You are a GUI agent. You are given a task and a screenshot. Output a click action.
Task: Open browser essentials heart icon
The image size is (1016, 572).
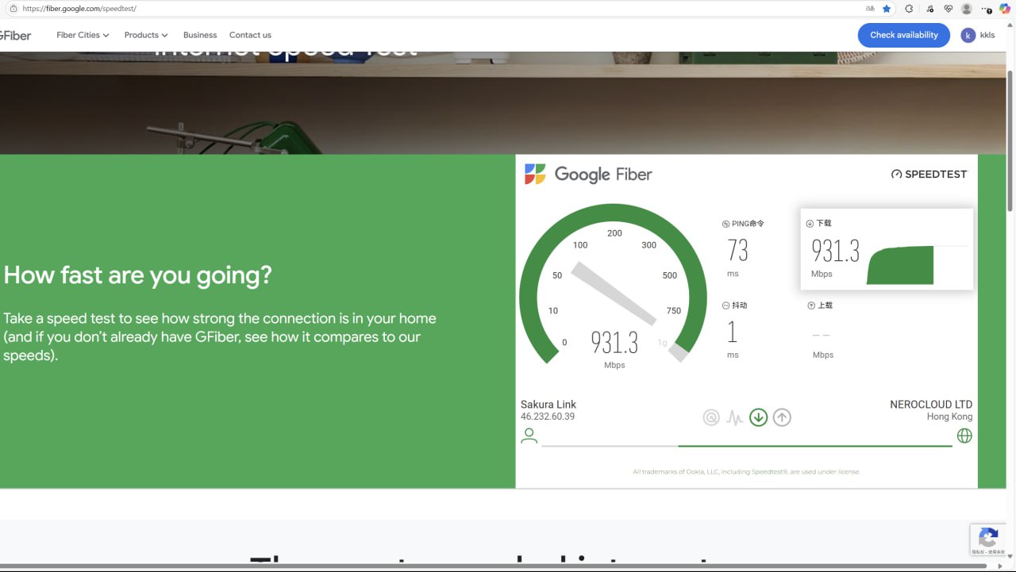pyautogui.click(x=949, y=9)
